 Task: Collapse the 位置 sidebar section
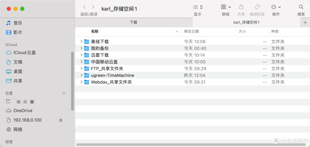pyautogui.click(x=64, y=93)
